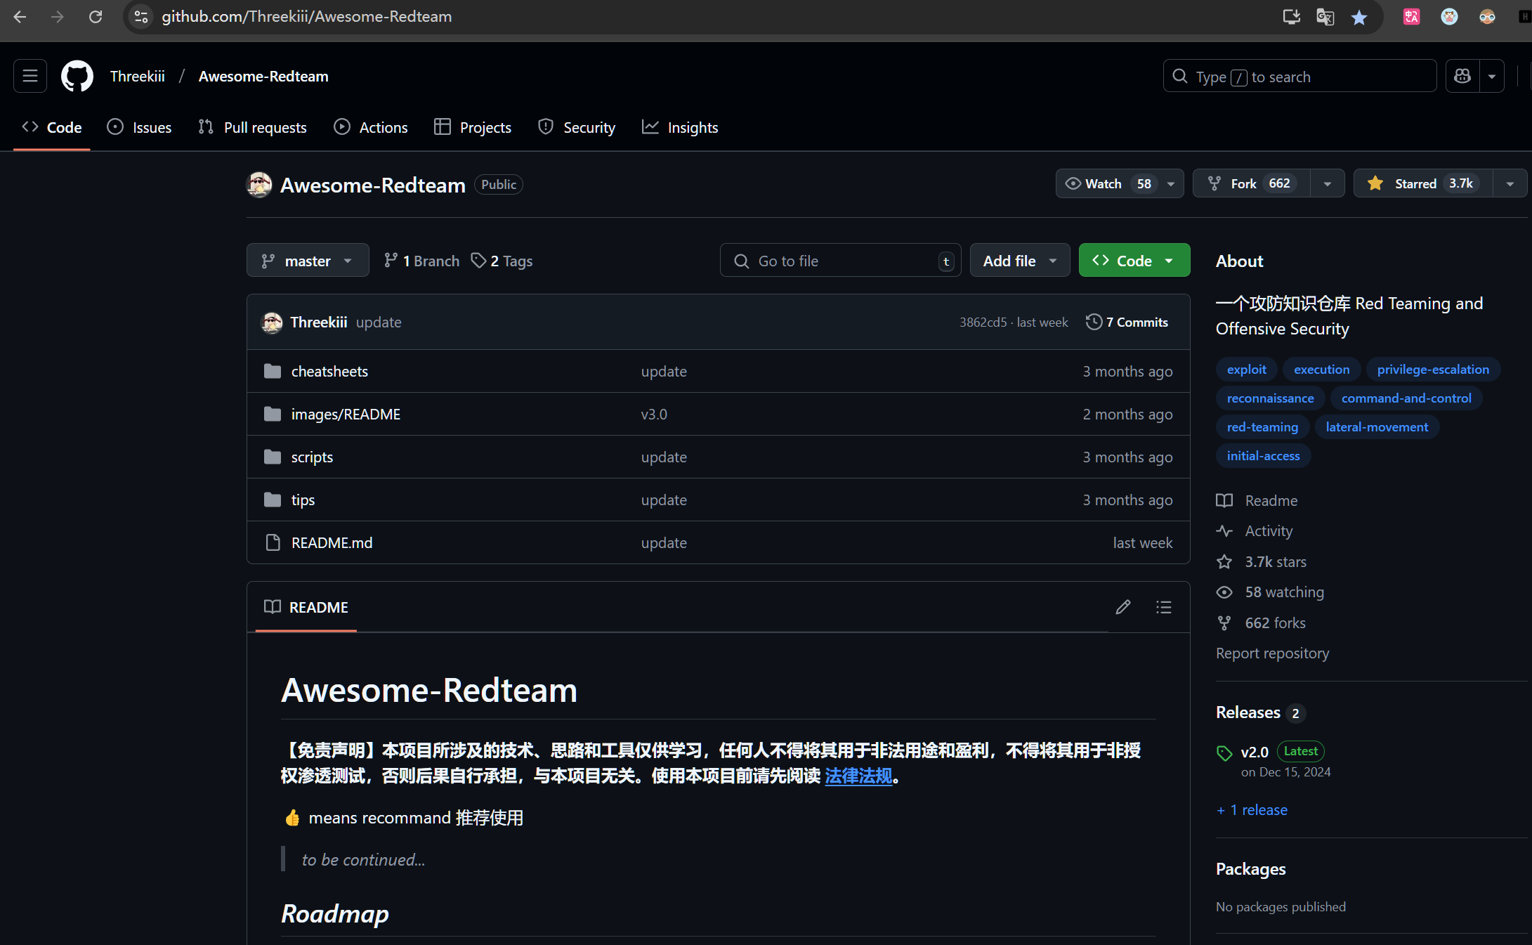Open the Add file dropdown

(x=1019, y=261)
